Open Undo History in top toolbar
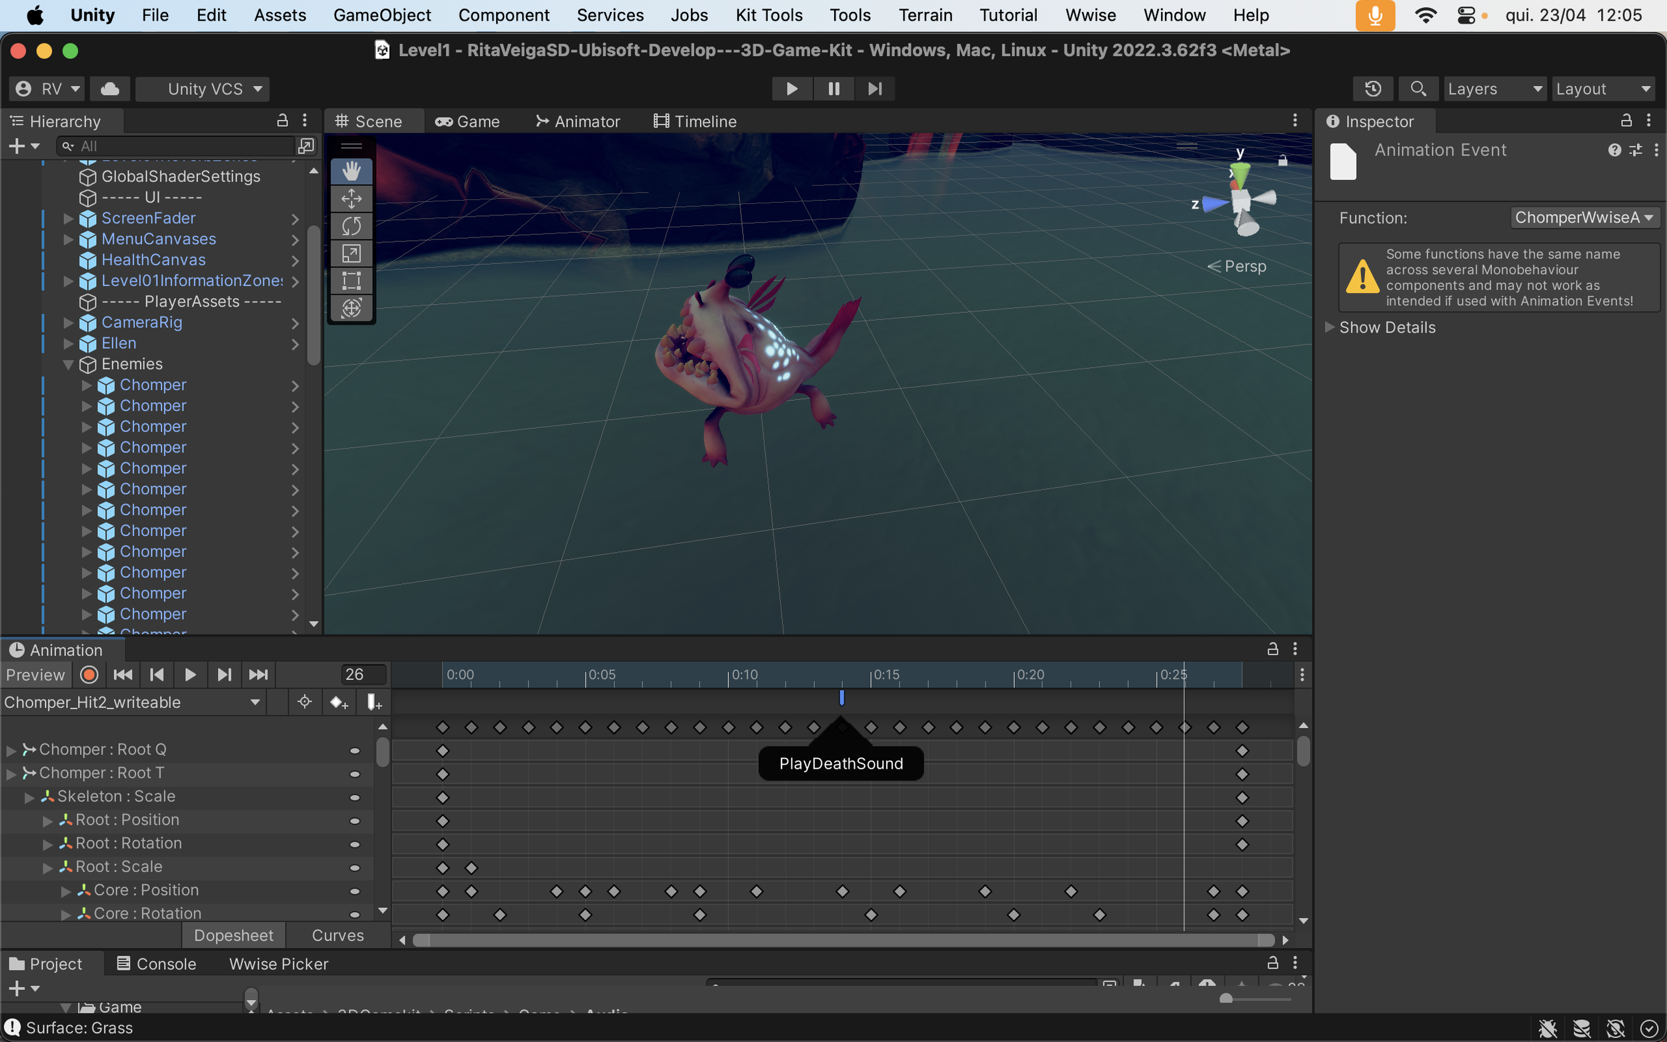 1372,89
